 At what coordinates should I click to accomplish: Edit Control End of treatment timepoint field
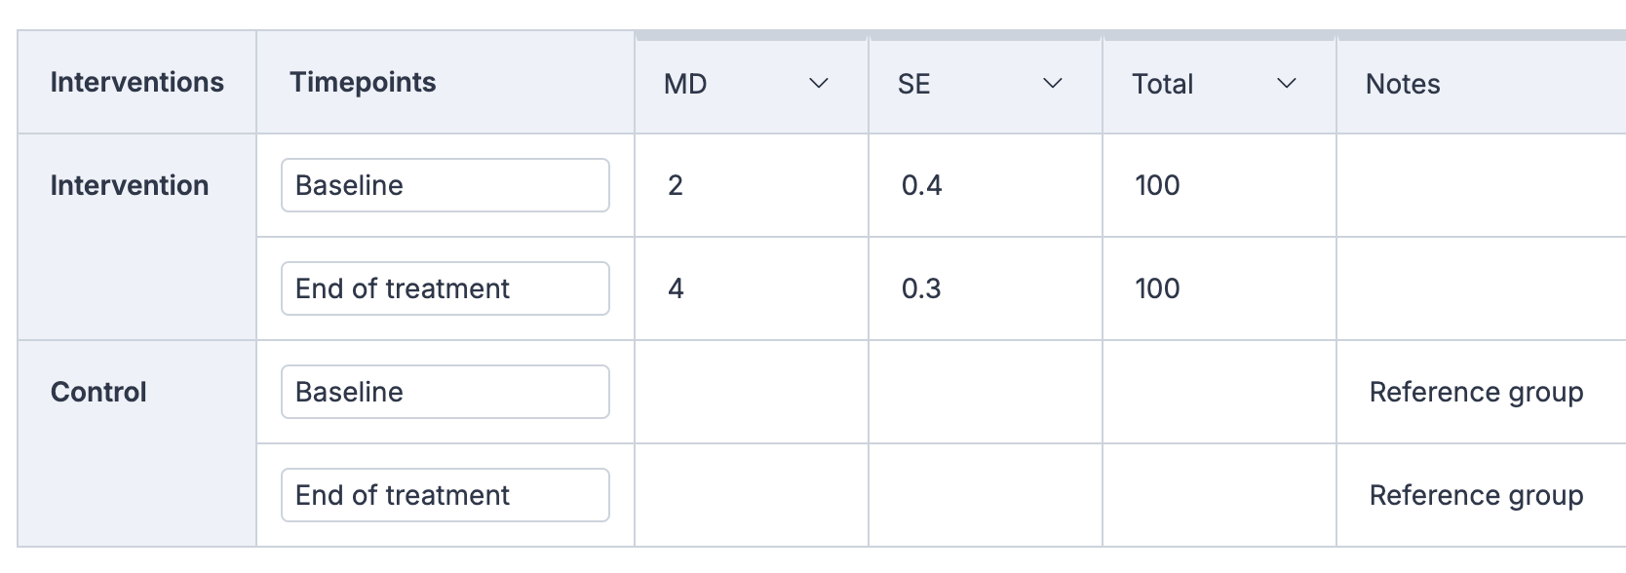[445, 495]
